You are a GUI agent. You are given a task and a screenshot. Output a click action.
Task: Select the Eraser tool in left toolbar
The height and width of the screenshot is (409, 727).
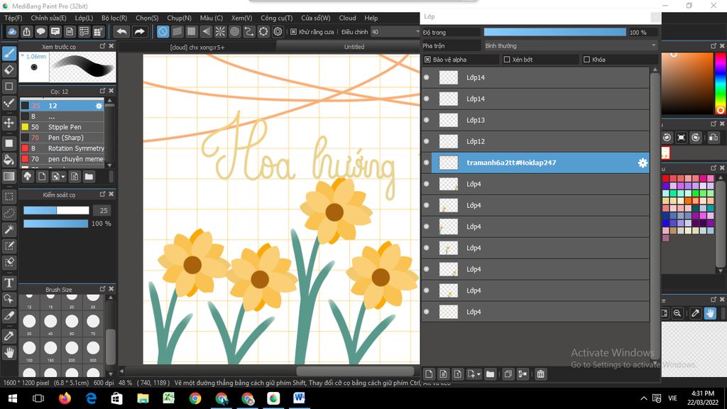tap(9, 70)
